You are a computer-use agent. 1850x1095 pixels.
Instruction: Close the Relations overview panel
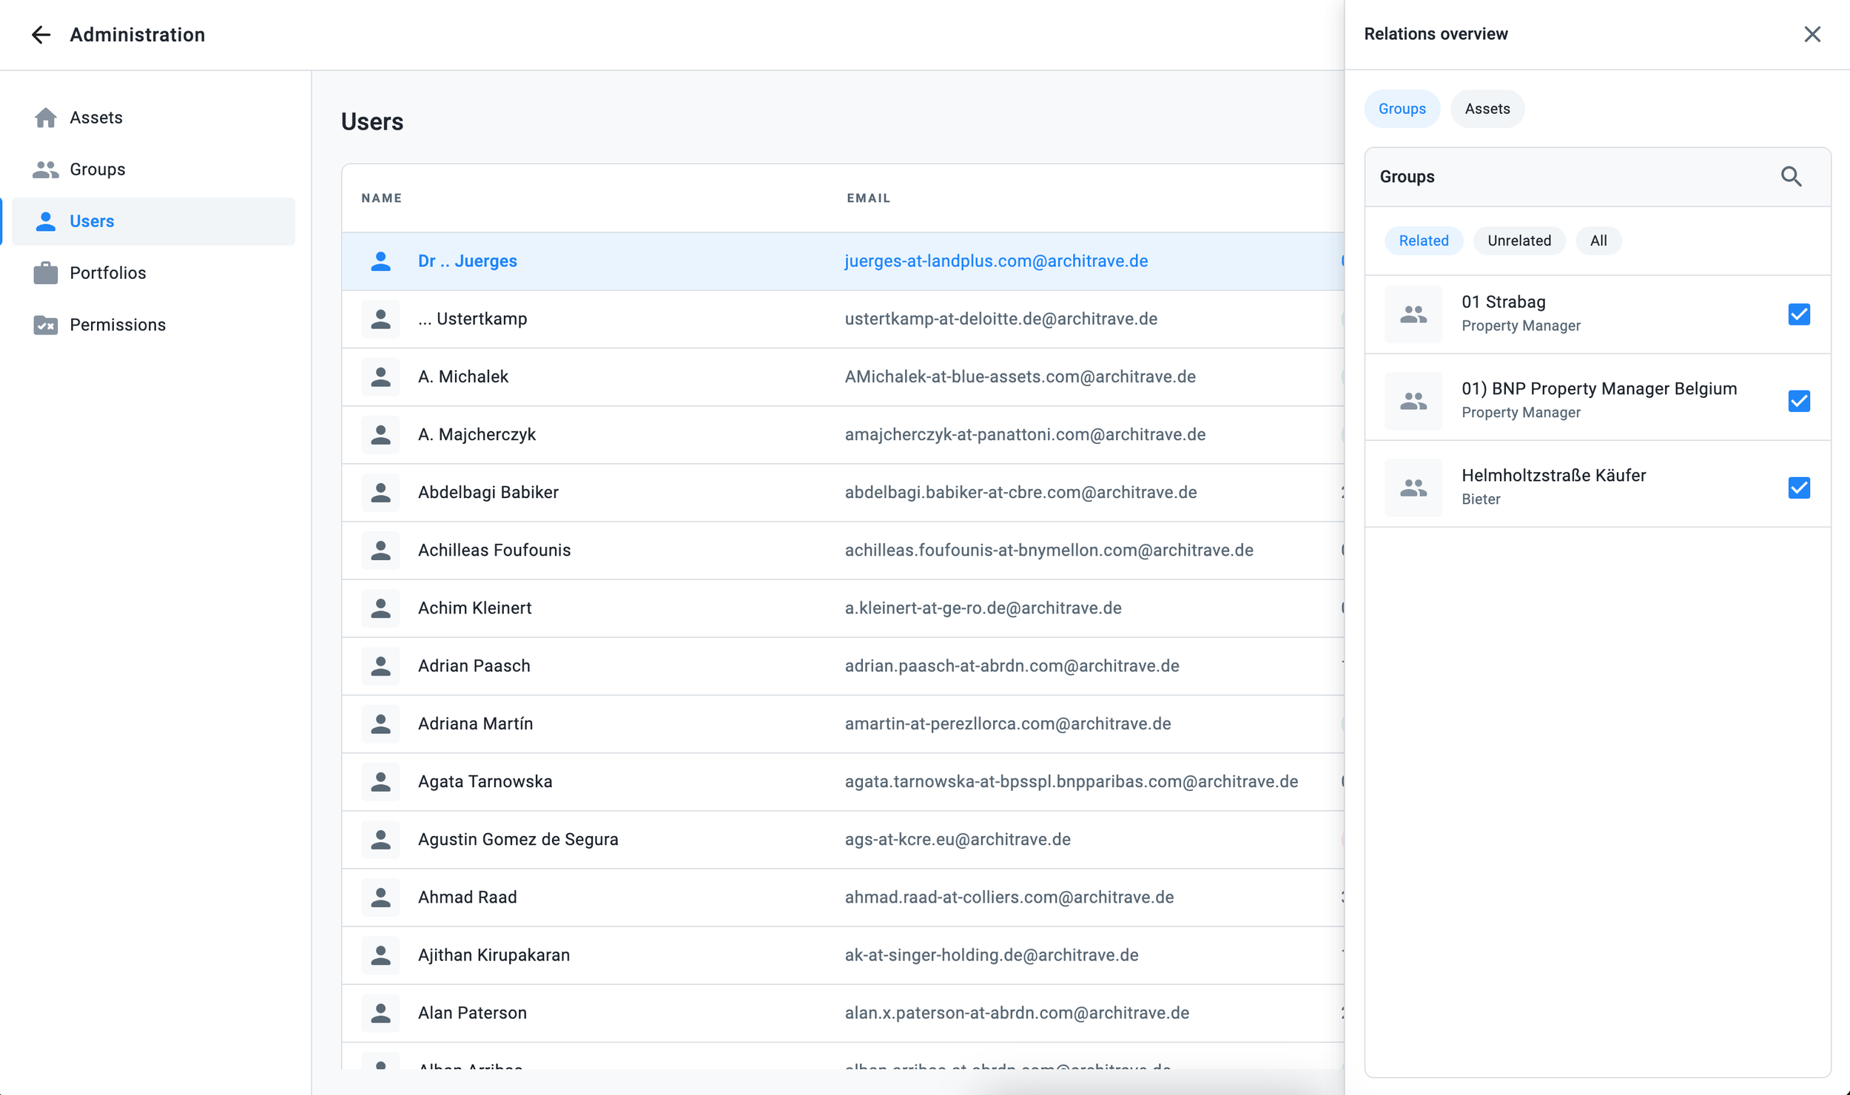pyautogui.click(x=1812, y=35)
